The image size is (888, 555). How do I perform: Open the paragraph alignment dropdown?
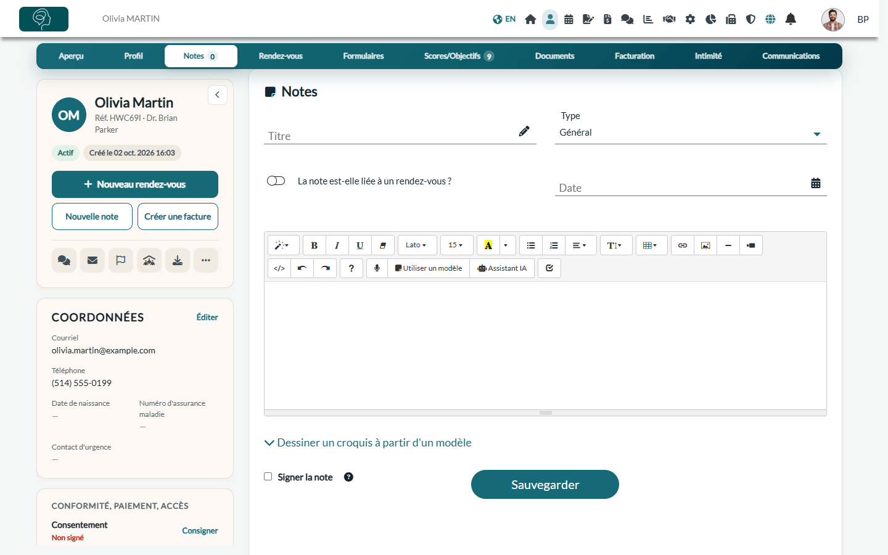pos(580,245)
